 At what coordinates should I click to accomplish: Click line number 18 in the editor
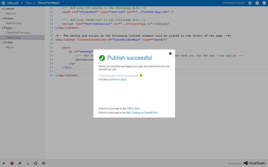(x=51, y=36)
